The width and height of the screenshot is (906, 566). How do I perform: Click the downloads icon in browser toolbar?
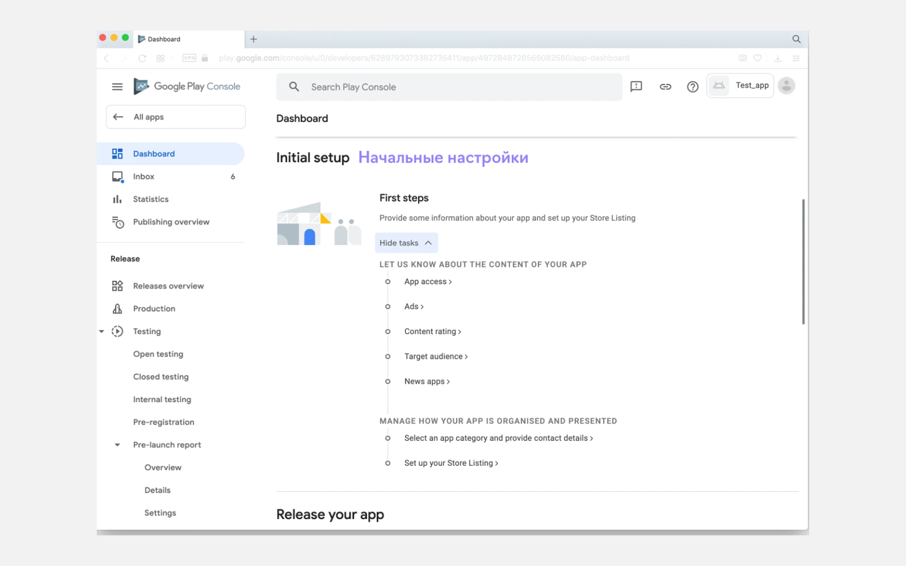coord(778,58)
